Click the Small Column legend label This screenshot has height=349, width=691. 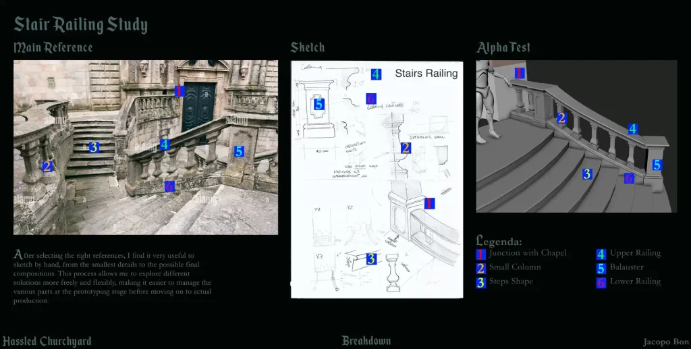(515, 267)
